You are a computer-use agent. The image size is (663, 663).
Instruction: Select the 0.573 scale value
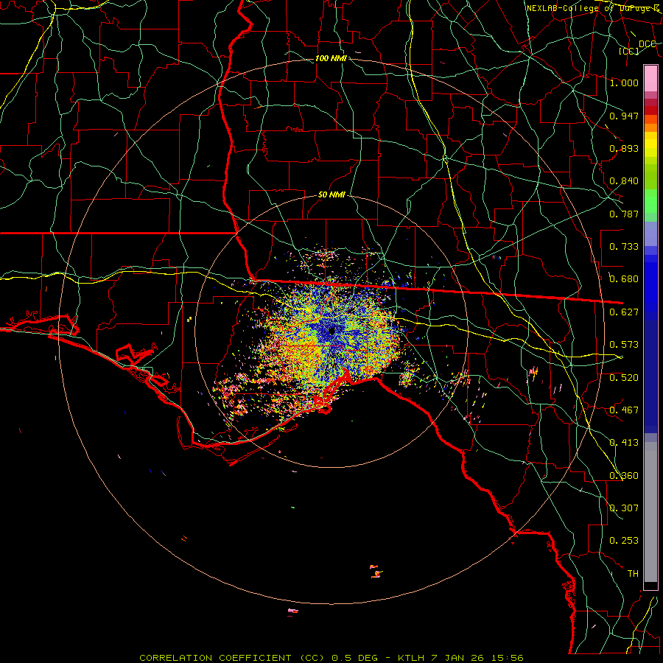click(624, 345)
